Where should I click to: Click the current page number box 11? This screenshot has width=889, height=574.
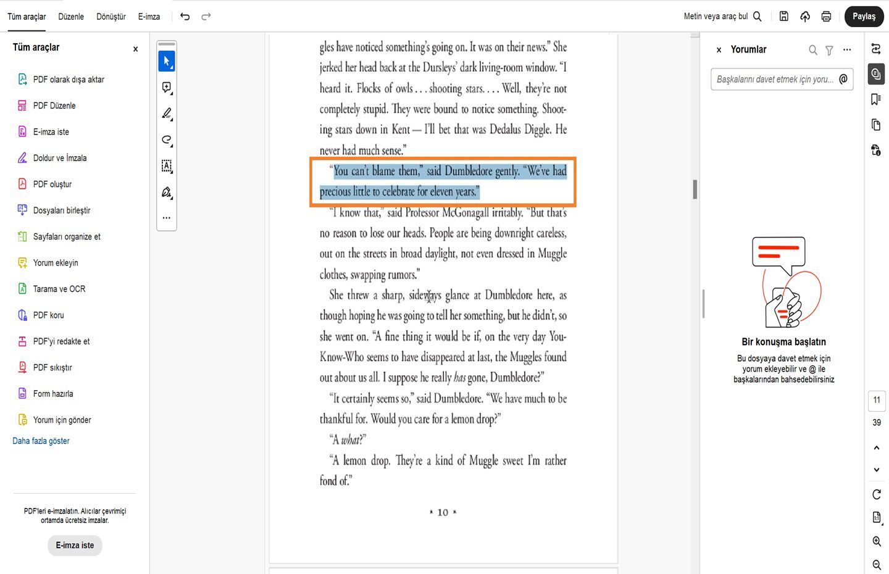tap(877, 401)
